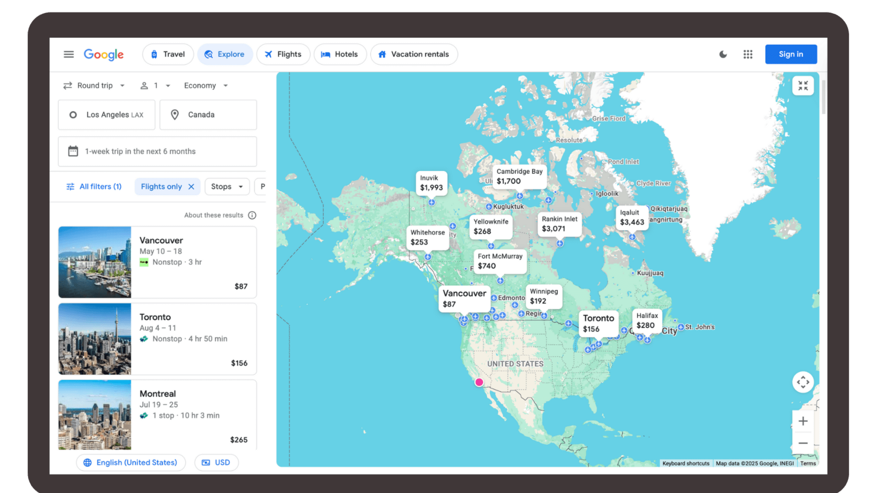Click the Sign in button
877x493 pixels.
coord(791,54)
